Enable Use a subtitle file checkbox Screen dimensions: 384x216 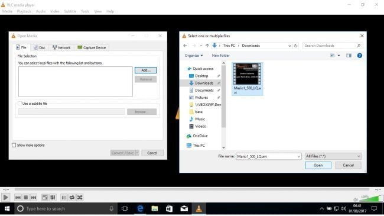pyautogui.click(x=19, y=104)
